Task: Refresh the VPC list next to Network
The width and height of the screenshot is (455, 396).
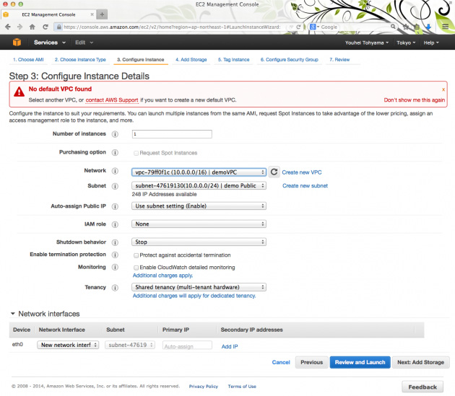Action: [274, 172]
